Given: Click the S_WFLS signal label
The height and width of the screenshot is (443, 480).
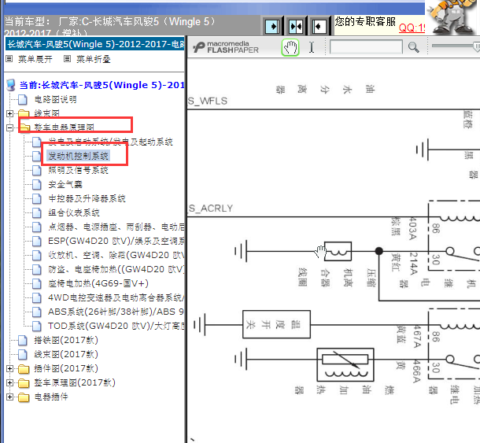Looking at the screenshot, I should point(208,101).
